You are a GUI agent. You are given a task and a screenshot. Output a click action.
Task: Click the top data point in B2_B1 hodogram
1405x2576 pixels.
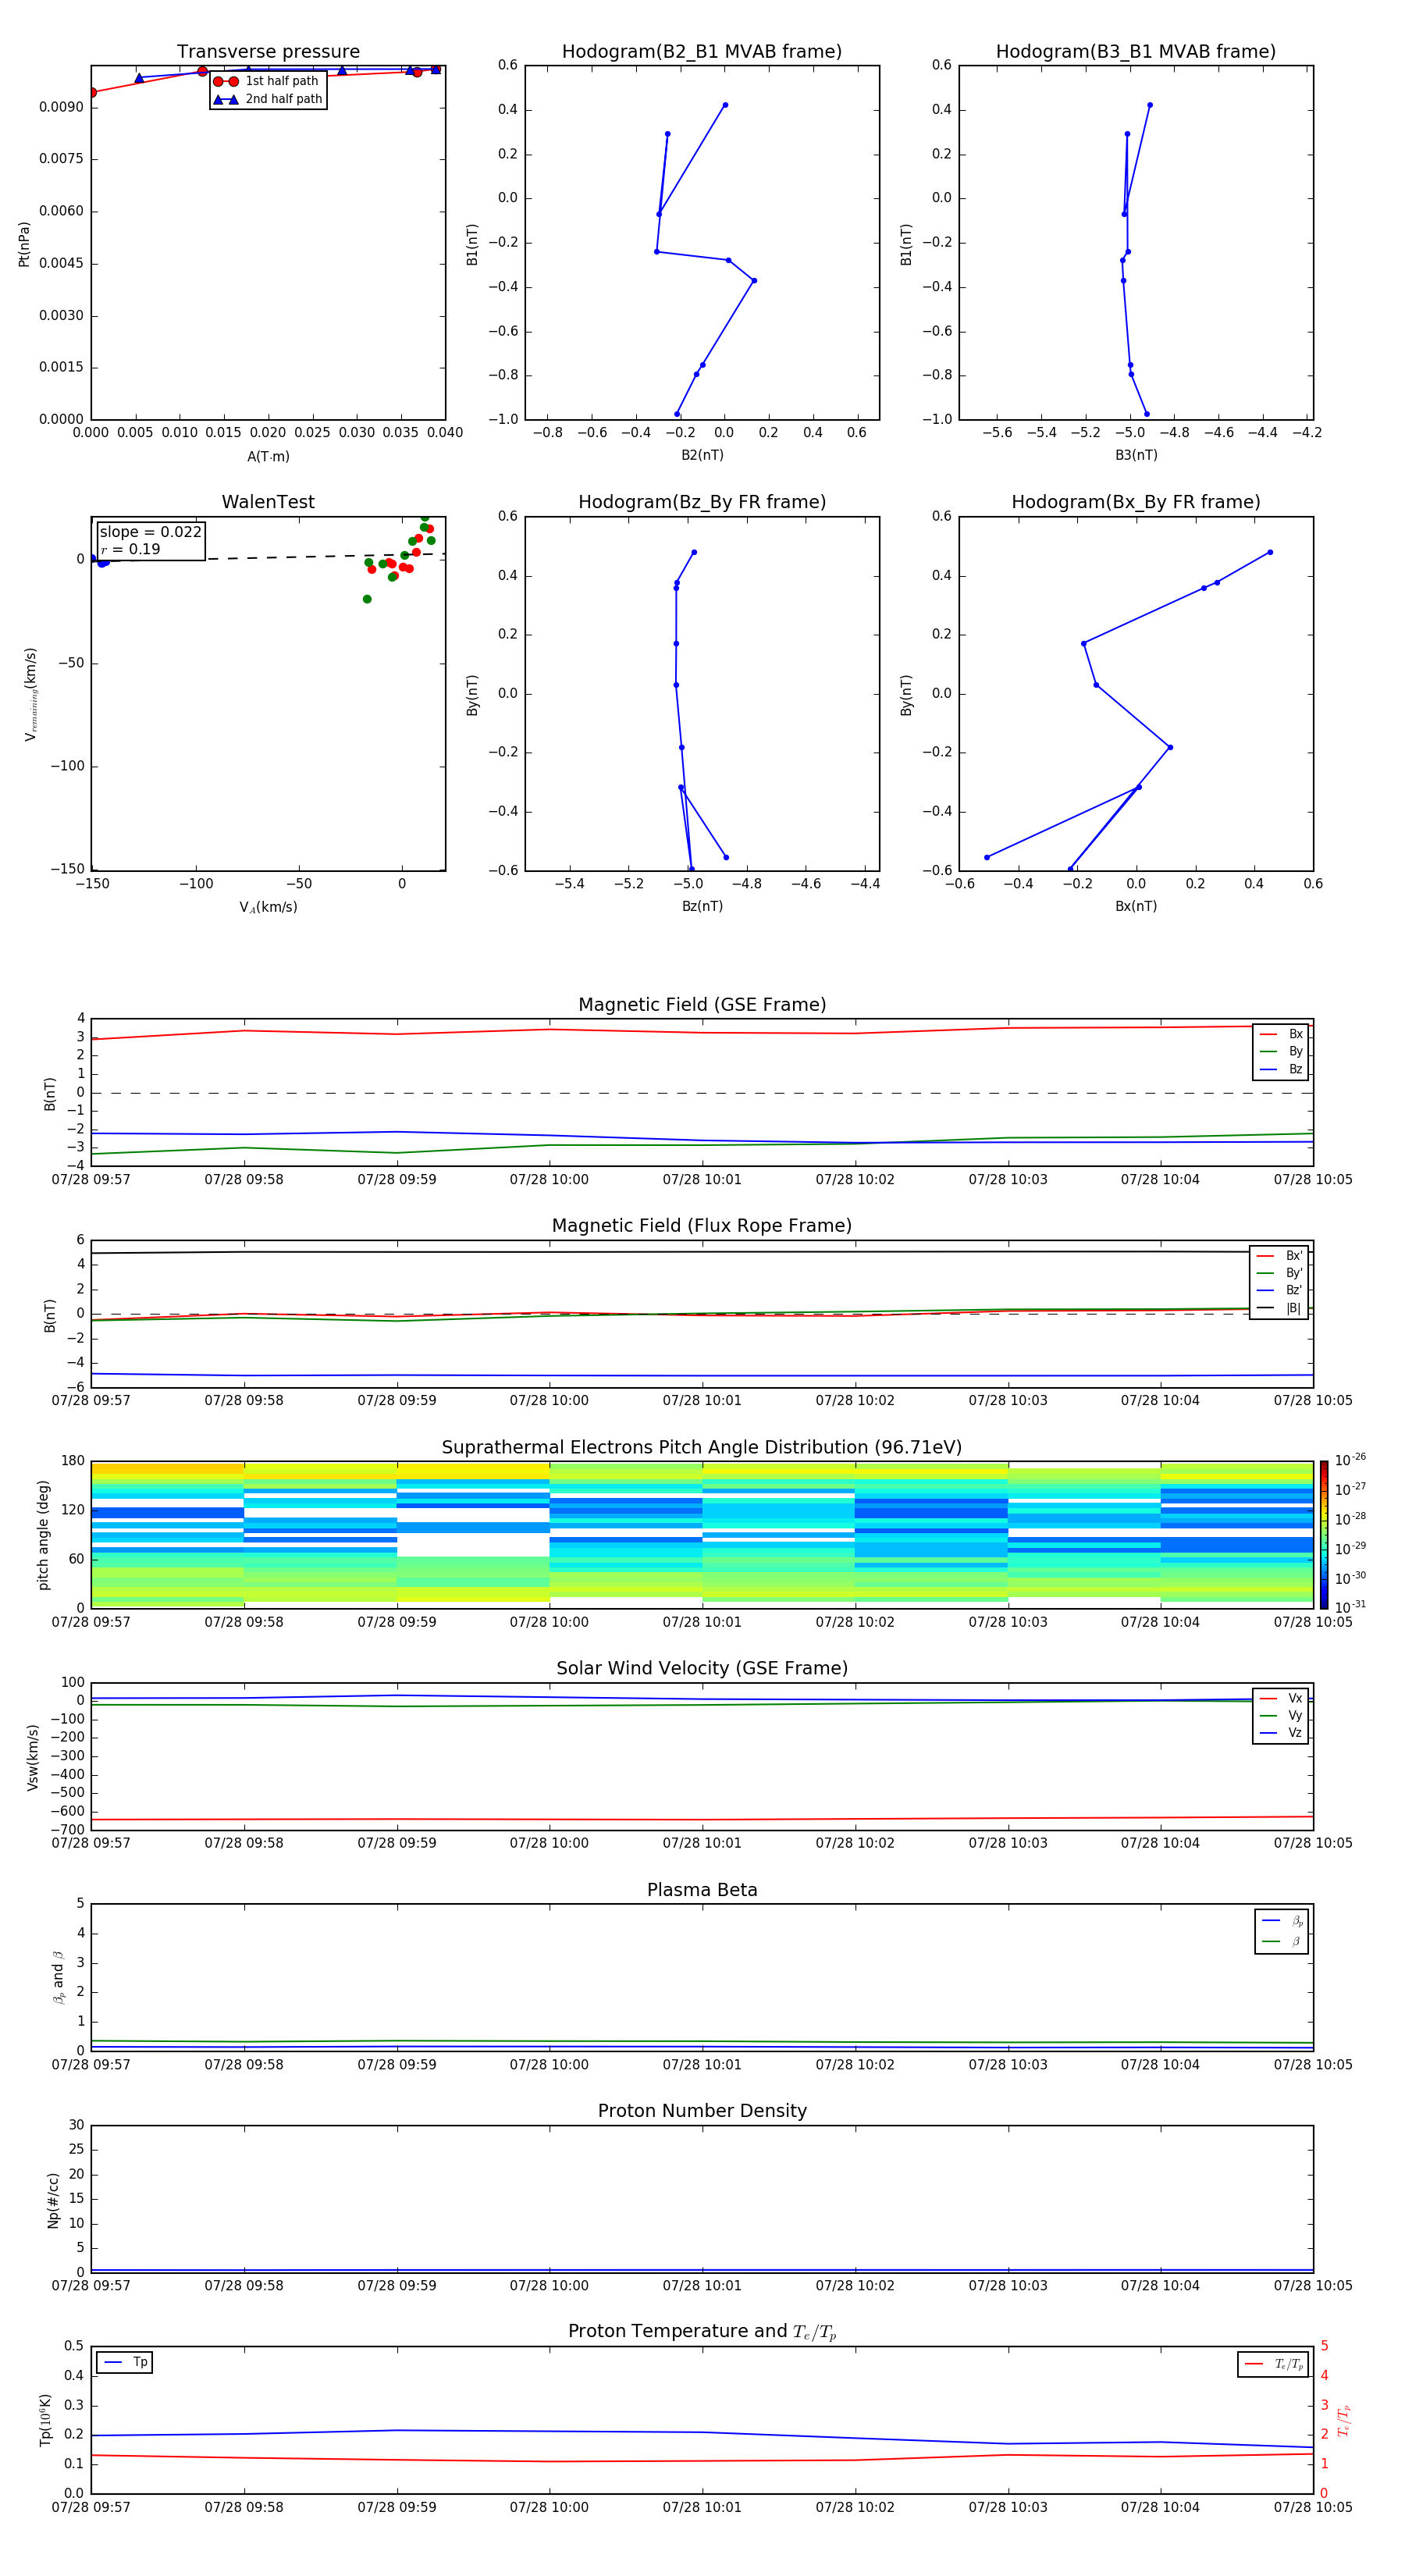pos(725,105)
